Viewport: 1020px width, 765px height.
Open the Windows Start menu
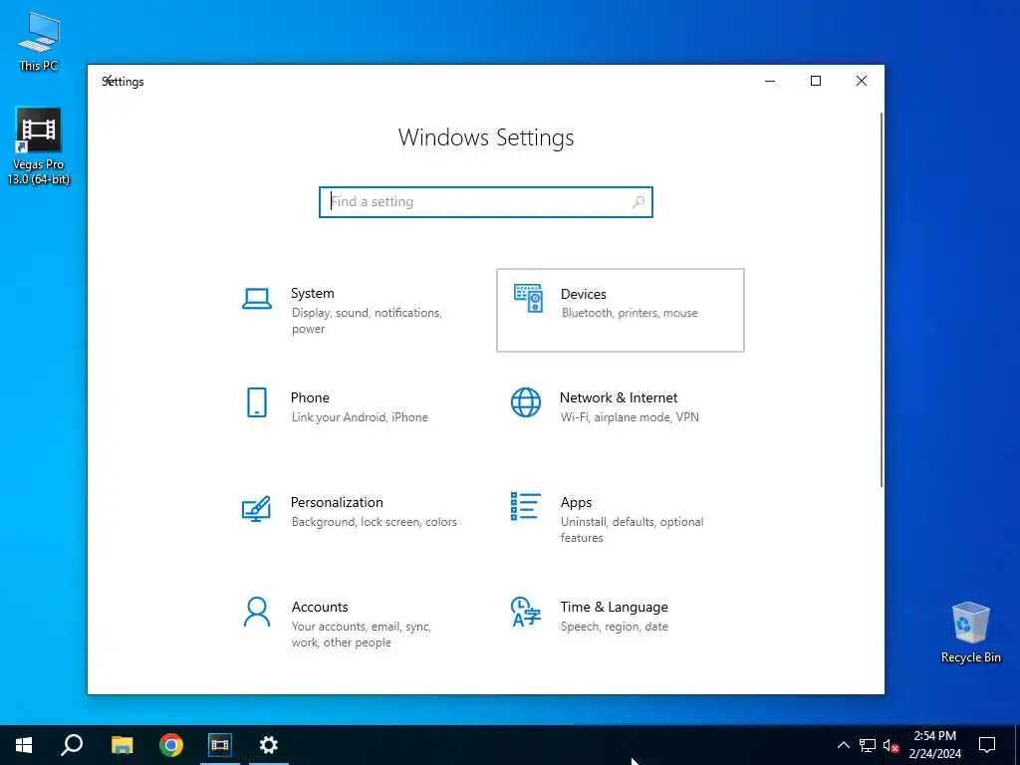[24, 745]
